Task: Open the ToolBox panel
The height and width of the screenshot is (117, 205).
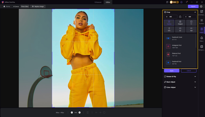Action: coord(202,22)
